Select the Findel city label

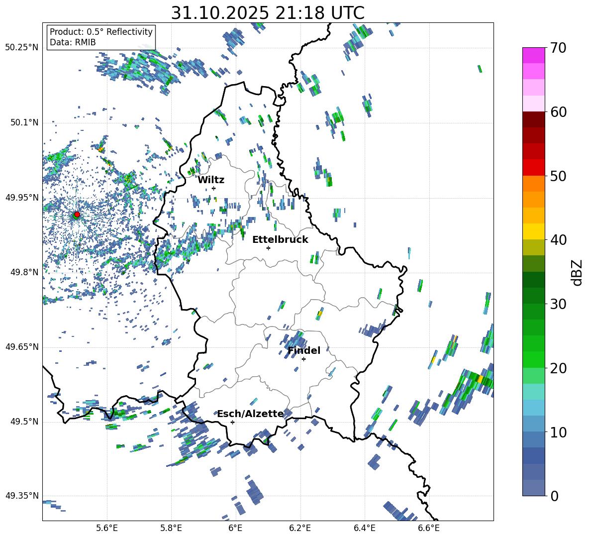coord(303,351)
